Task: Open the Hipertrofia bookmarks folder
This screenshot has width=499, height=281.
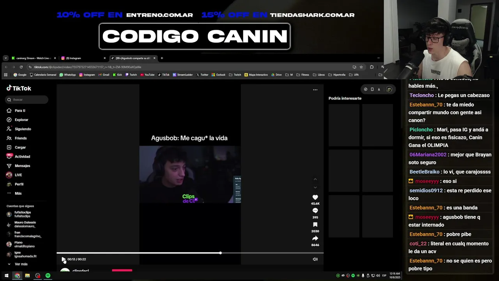Action: [x=337, y=75]
